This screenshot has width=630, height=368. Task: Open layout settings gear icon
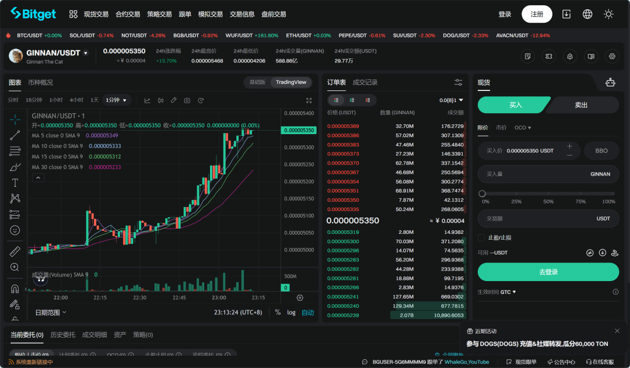pyautogui.click(x=612, y=56)
